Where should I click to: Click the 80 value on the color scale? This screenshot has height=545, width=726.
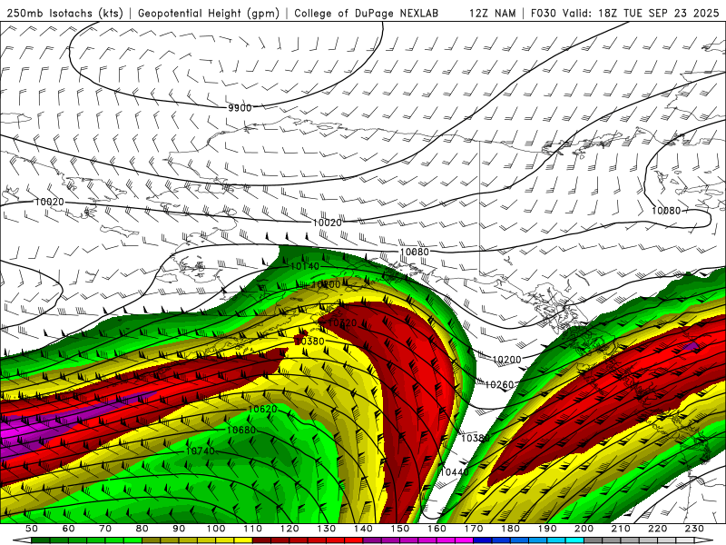click(x=142, y=529)
